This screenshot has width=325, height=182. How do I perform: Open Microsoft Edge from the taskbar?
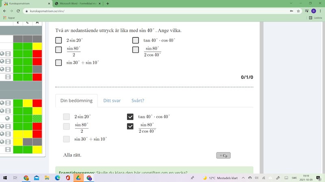pos(58,178)
